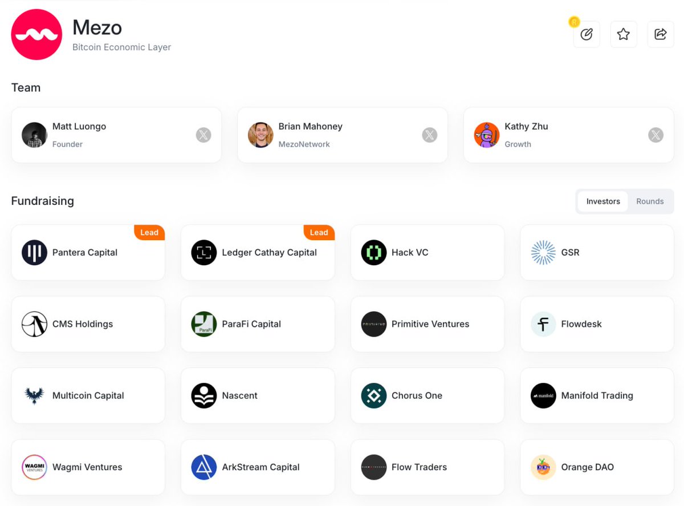Click the Orange DAO logo
684x506 pixels.
(543, 467)
